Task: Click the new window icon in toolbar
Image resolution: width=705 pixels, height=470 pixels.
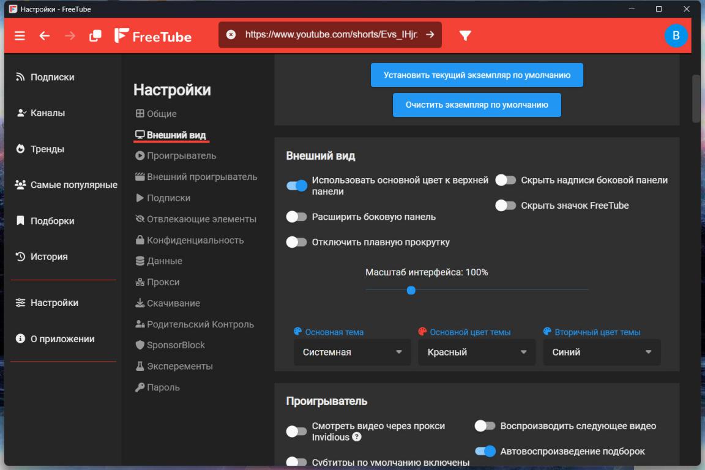Action: coord(95,35)
